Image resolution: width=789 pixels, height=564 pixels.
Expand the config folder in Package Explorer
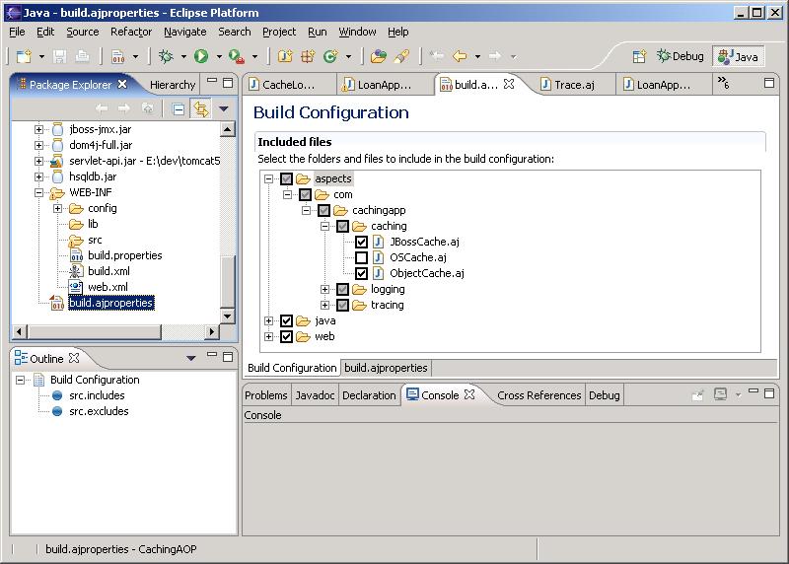pyautogui.click(x=57, y=208)
